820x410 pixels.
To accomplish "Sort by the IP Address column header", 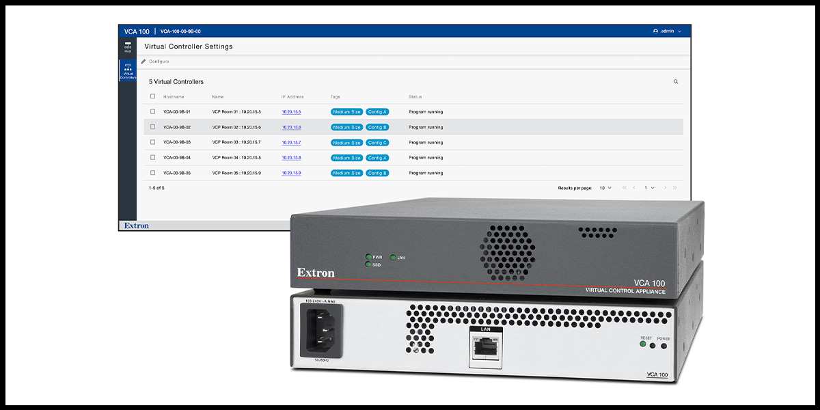I will pos(292,96).
